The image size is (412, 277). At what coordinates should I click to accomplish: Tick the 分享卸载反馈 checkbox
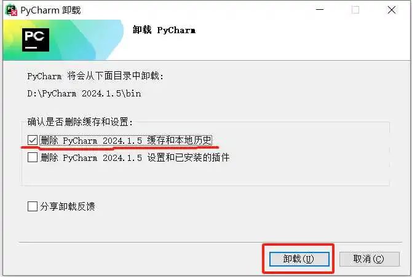click(x=33, y=206)
